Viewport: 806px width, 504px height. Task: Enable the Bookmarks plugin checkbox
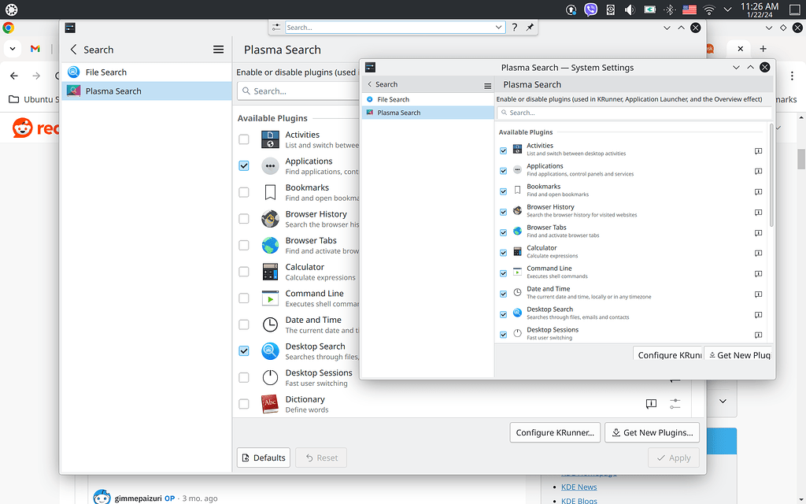tap(244, 191)
